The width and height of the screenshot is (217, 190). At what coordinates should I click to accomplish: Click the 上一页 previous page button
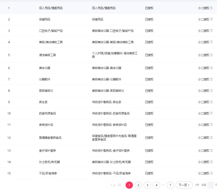(x=116, y=185)
